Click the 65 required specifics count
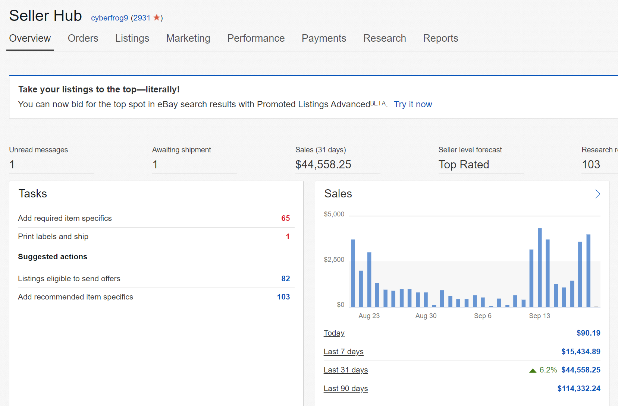Viewport: 618px width, 406px height. click(x=286, y=218)
